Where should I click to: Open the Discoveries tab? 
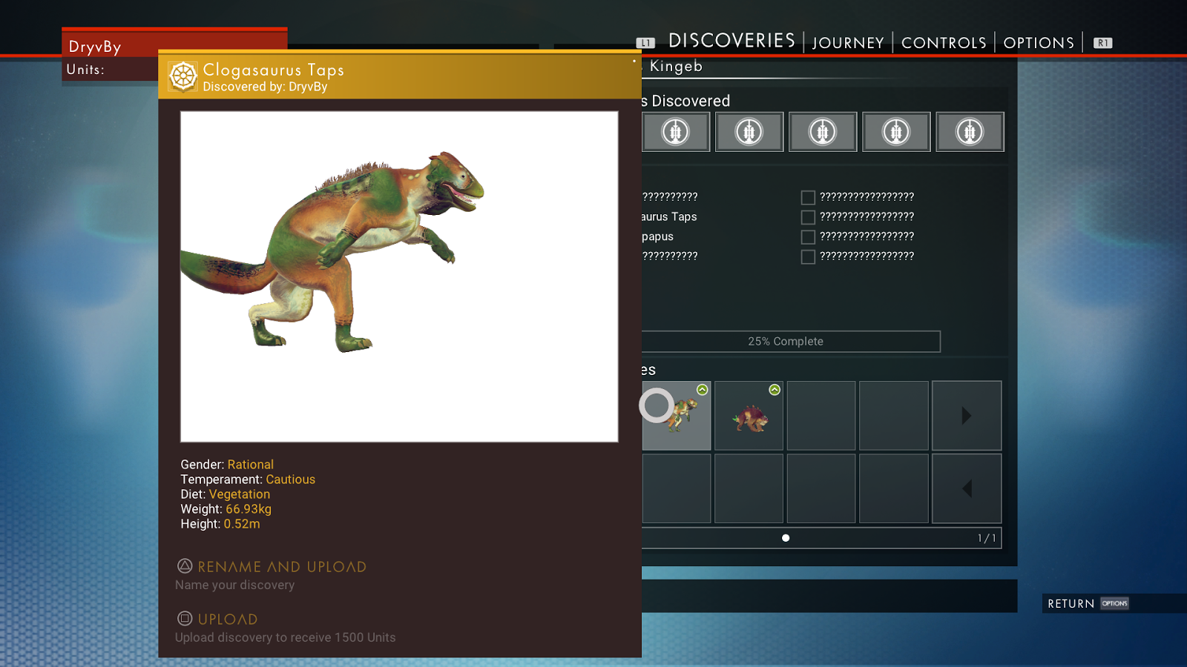(731, 41)
